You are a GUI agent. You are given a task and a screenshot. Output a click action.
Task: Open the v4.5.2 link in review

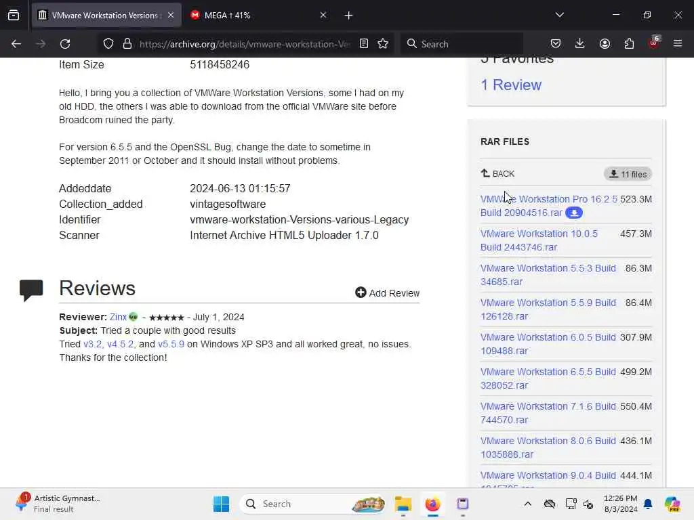click(x=121, y=344)
